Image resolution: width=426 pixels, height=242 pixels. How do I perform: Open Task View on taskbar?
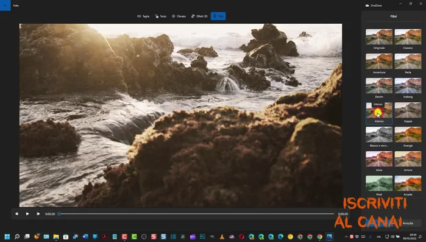(x=27, y=237)
